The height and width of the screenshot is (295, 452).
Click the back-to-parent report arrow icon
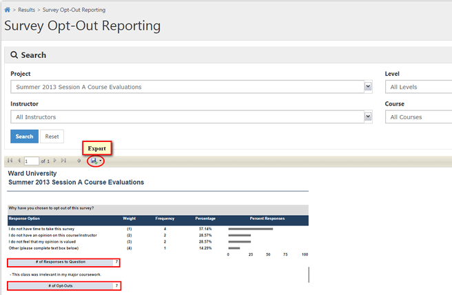(x=79, y=161)
